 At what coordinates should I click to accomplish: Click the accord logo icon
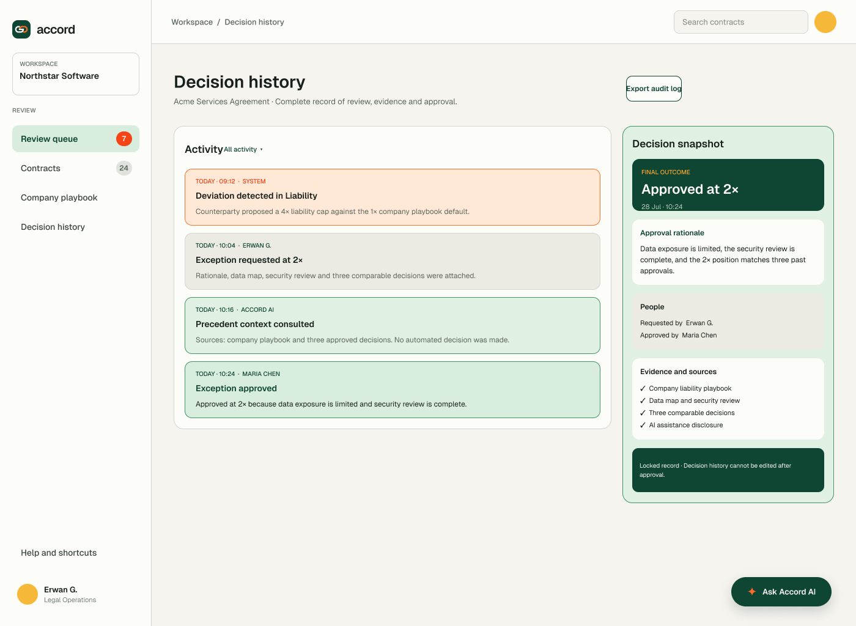point(21,29)
